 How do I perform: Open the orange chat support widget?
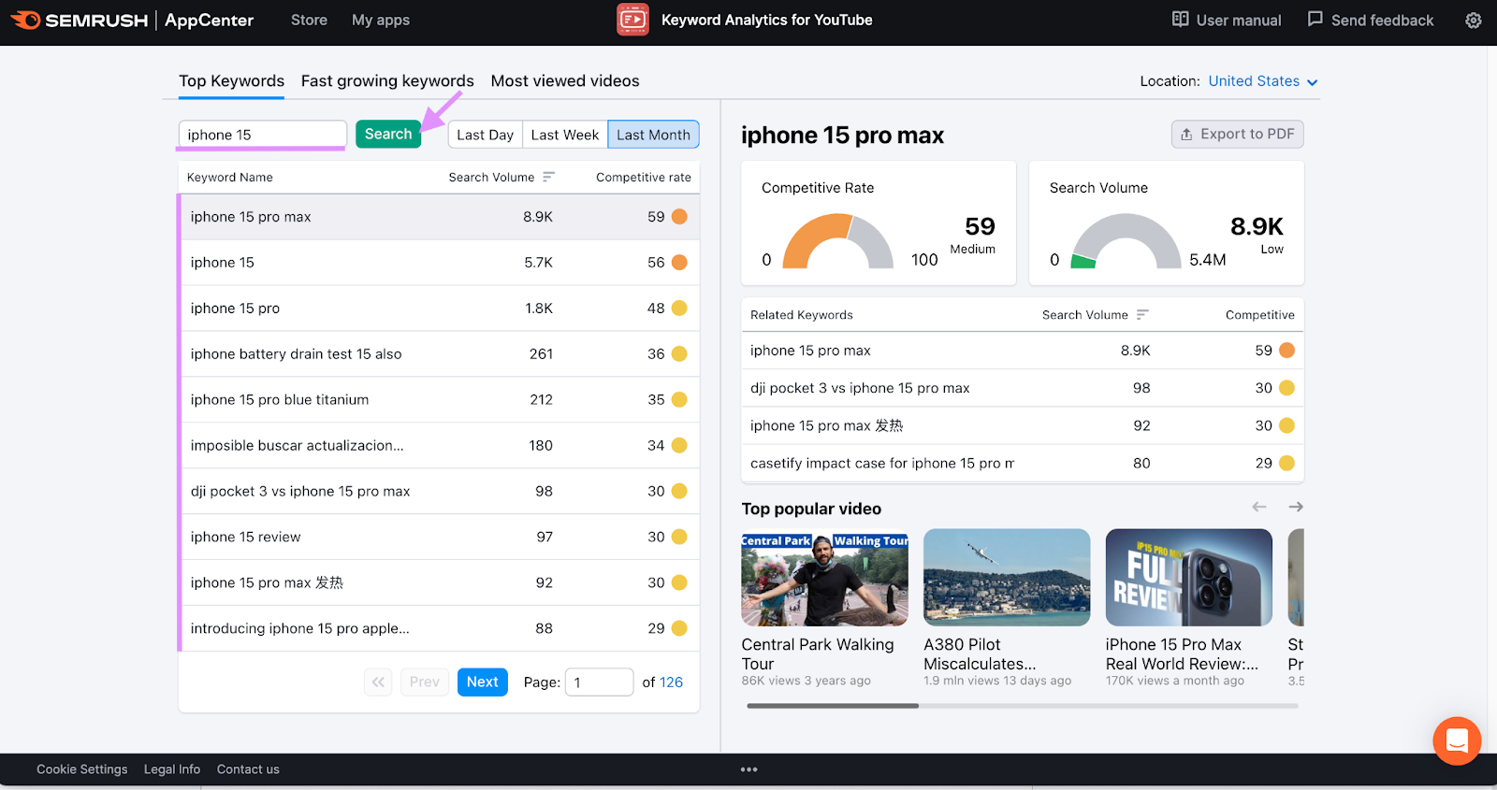pyautogui.click(x=1456, y=740)
